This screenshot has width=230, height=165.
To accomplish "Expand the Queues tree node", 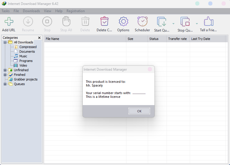I will click(5, 84).
